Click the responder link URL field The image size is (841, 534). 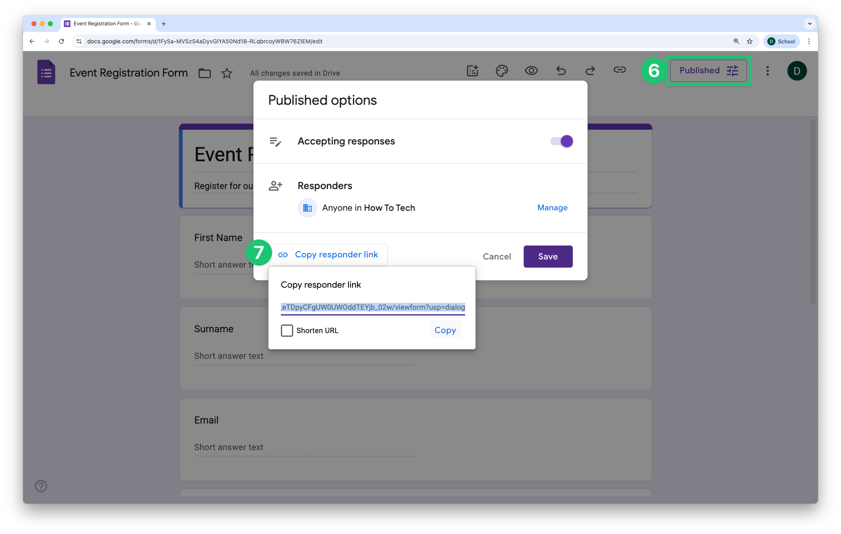coord(373,307)
